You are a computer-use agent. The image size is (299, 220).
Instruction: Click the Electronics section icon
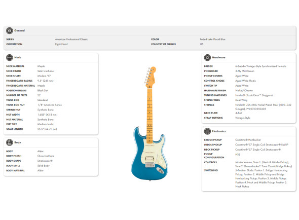[x=207, y=131]
